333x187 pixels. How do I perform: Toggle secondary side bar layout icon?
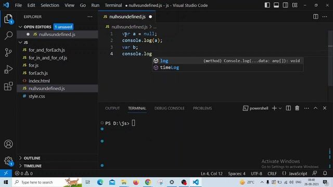tap(286, 5)
